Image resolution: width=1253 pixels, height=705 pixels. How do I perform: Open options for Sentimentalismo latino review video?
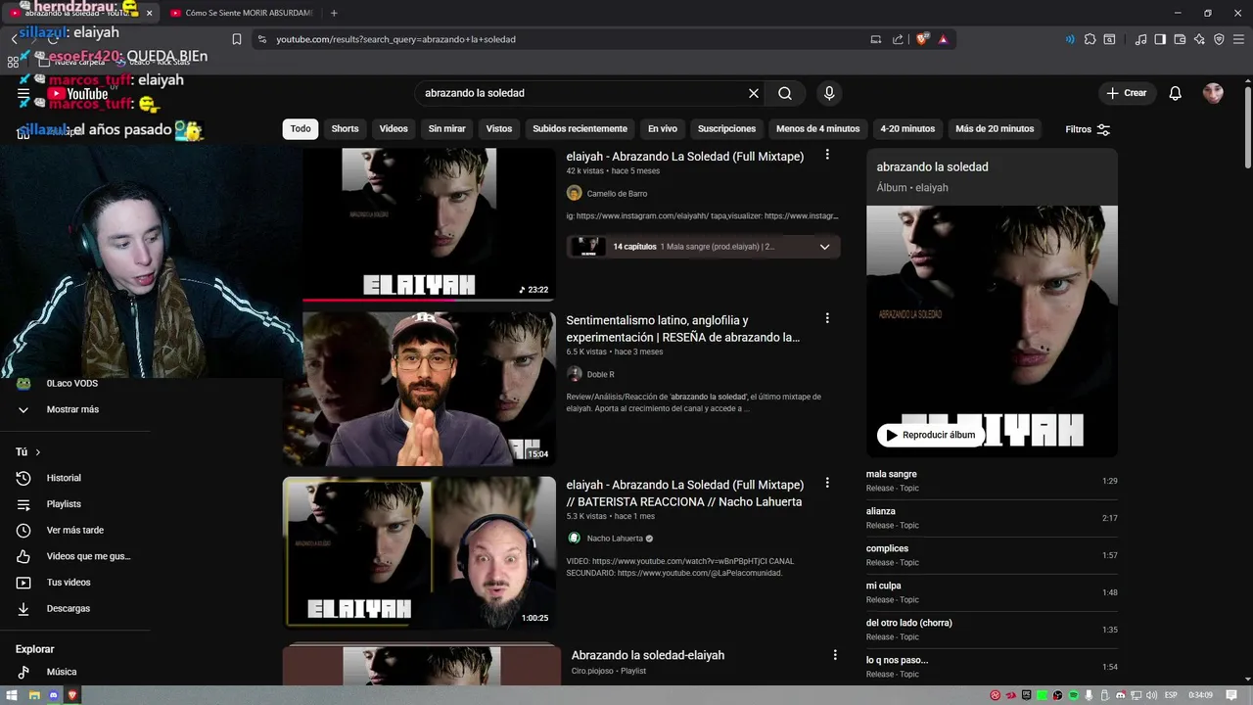827,318
